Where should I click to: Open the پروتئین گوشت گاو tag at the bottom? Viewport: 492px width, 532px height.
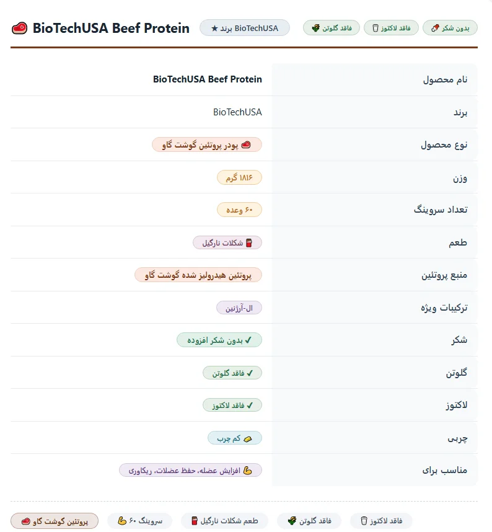[x=55, y=521]
